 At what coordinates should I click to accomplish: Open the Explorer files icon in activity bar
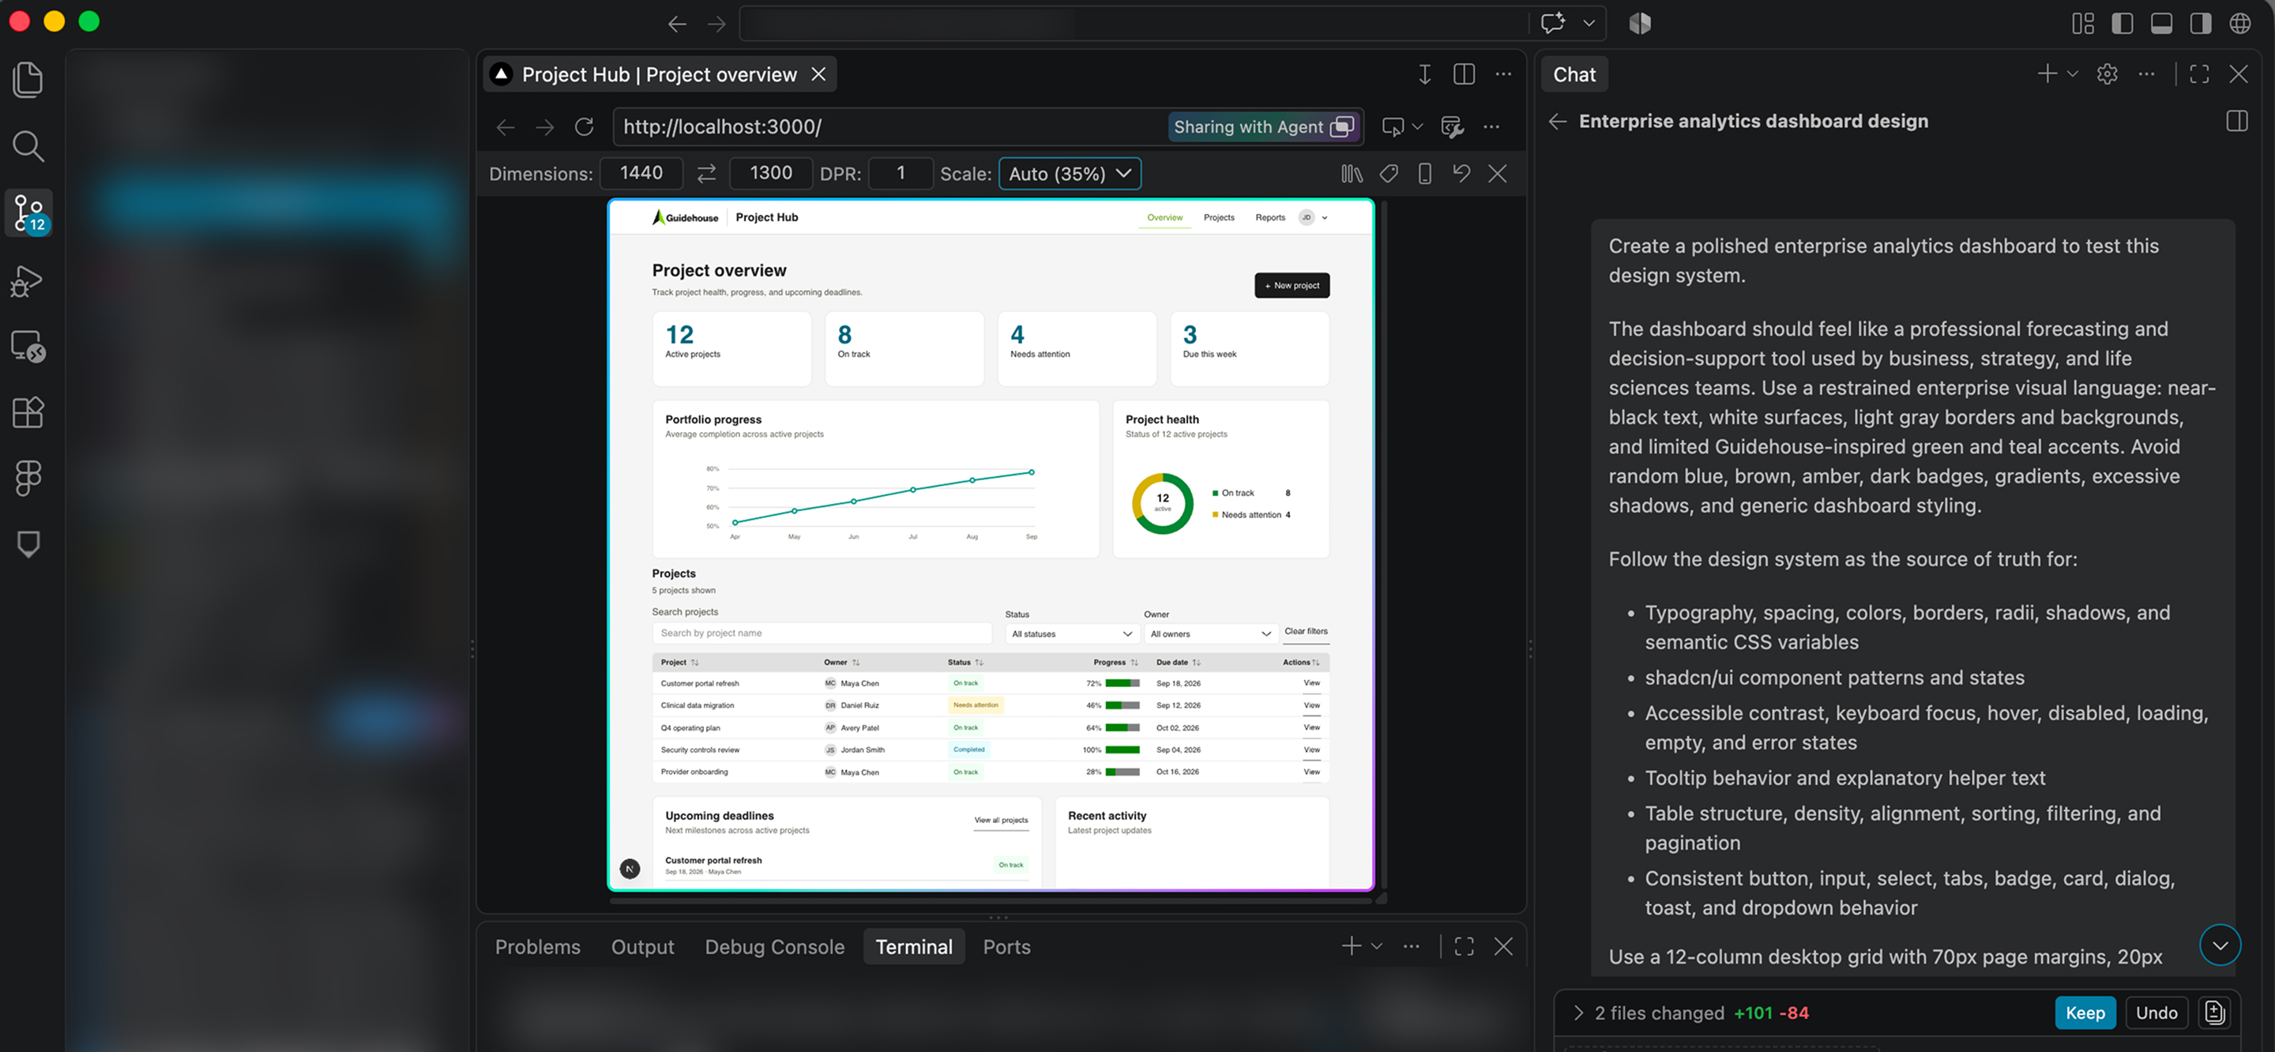(x=28, y=80)
